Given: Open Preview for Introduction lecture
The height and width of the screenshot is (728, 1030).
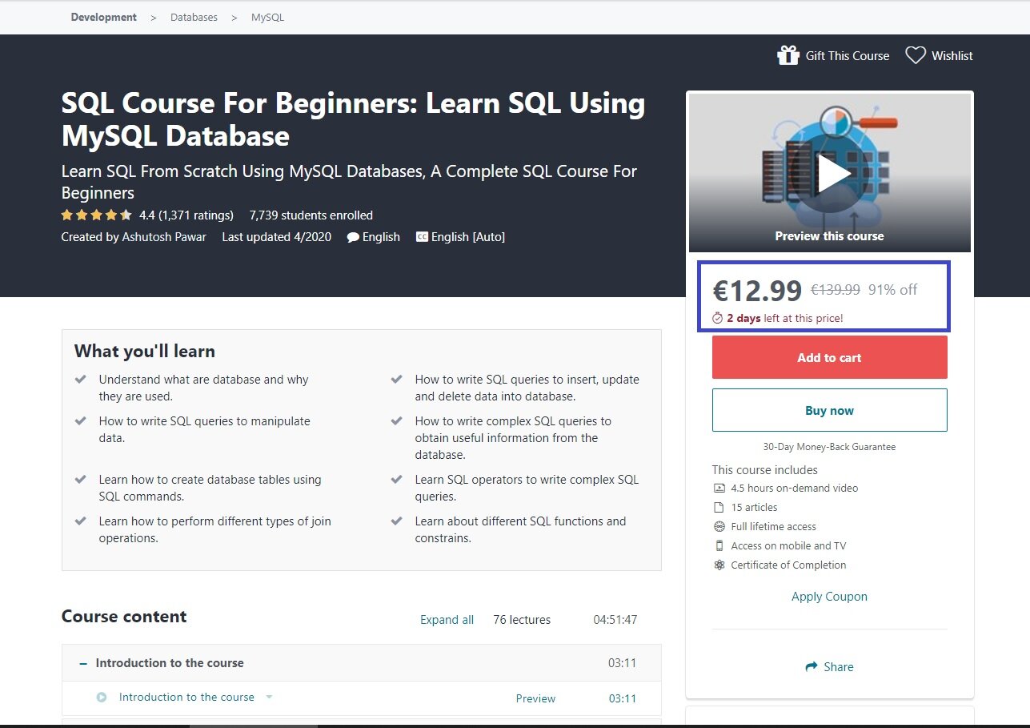Looking at the screenshot, I should click(x=535, y=698).
